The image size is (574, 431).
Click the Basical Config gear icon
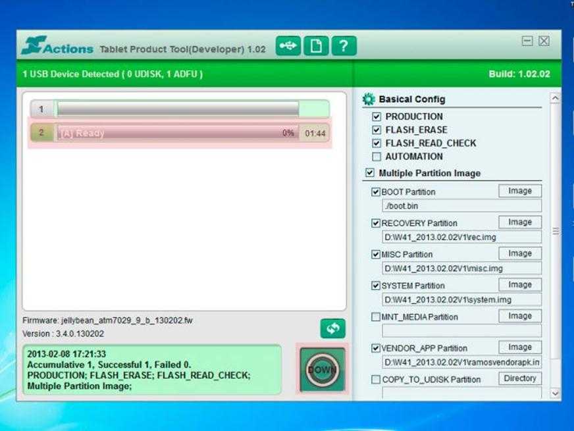point(369,99)
